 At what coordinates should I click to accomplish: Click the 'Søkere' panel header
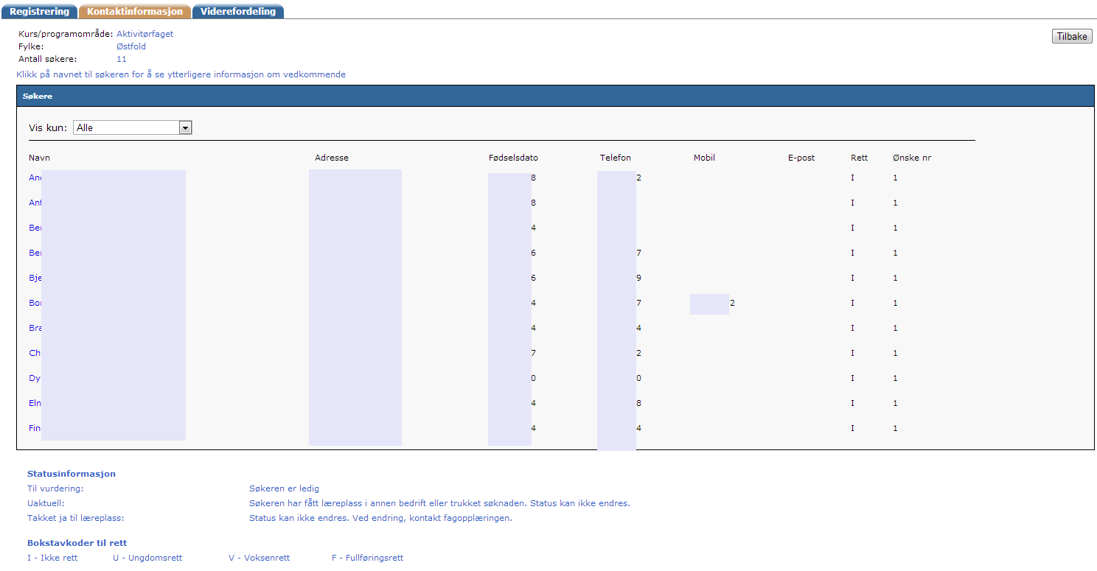coord(555,97)
